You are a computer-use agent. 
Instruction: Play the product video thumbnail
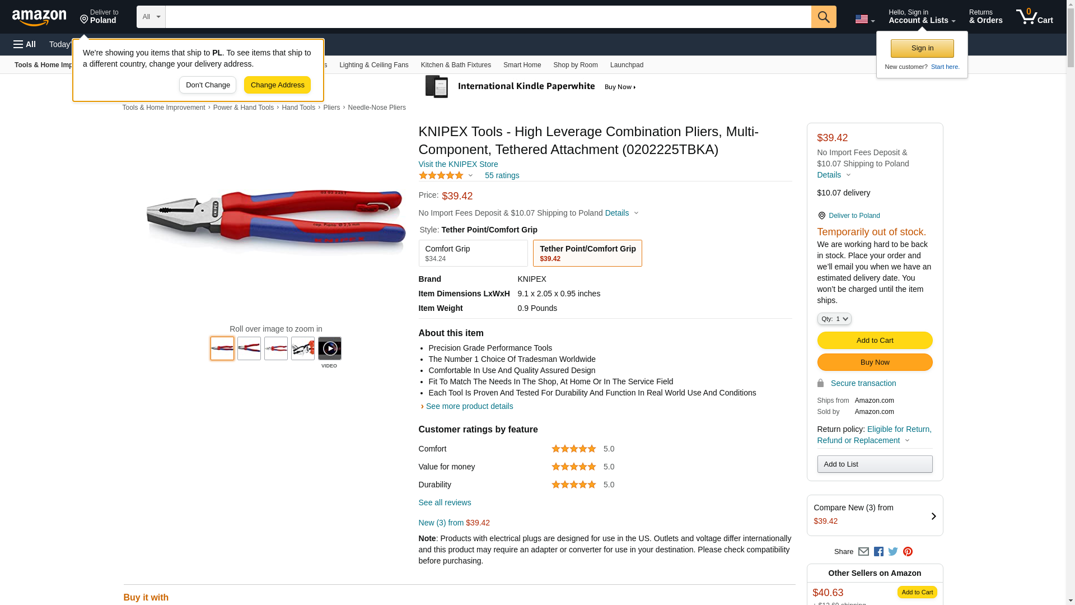click(330, 348)
